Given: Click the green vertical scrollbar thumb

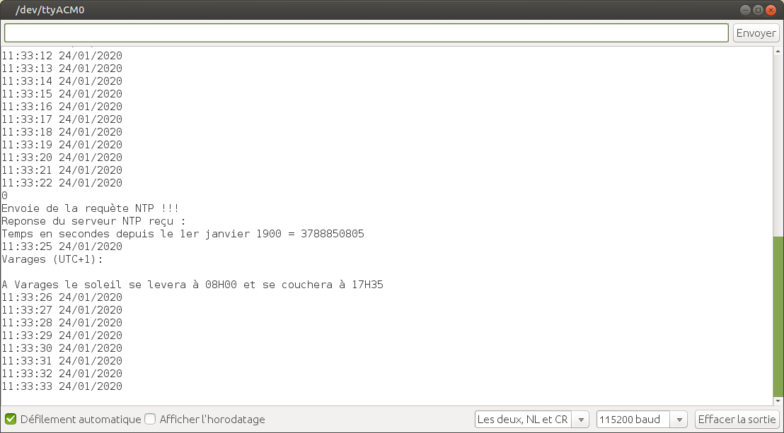Looking at the screenshot, I should 778,319.
